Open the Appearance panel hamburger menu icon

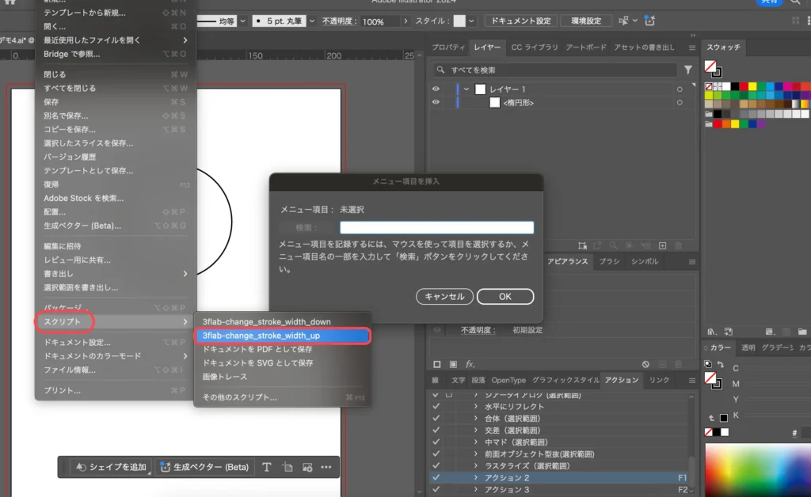[691, 262]
